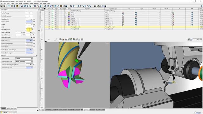Open the Help menu
The image size is (203, 114).
[49, 3]
